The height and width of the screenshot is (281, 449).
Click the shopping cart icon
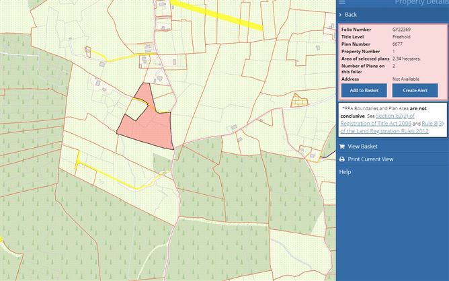click(342, 147)
